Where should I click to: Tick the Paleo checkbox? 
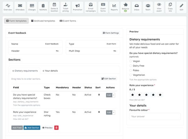(x=131, y=70)
